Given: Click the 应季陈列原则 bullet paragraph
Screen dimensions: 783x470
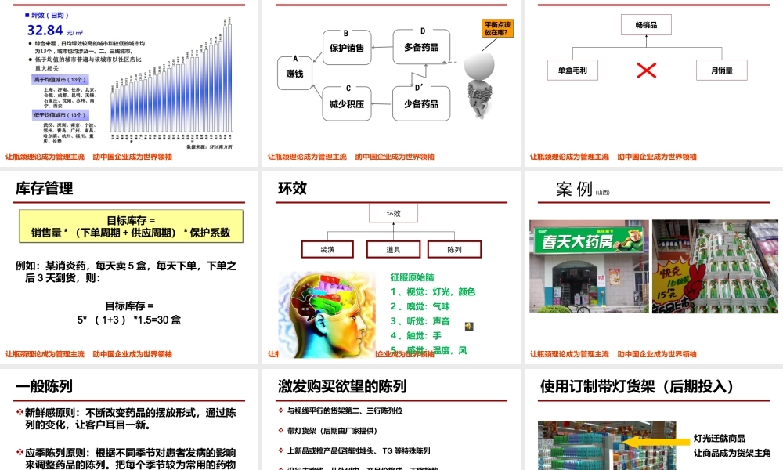Looking at the screenshot, I should click(x=126, y=458).
